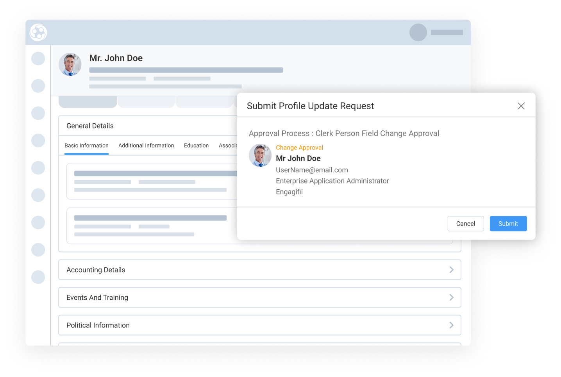This screenshot has height=377, width=561.
Task: Click approver photo in dialog
Action: [x=260, y=155]
